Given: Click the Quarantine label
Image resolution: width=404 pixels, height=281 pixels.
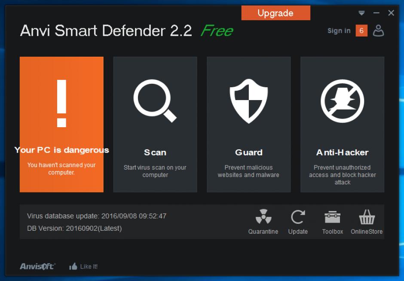Looking at the screenshot, I should (263, 232).
